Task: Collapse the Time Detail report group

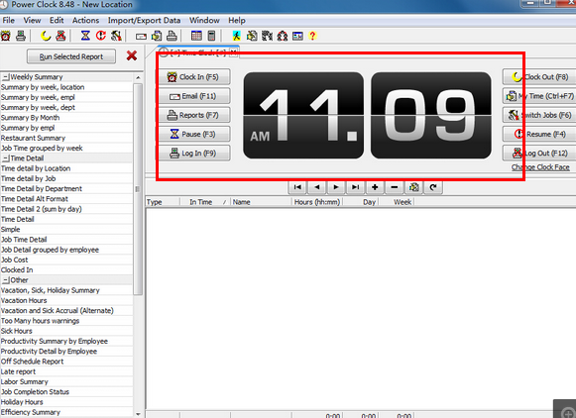Action: (6, 158)
